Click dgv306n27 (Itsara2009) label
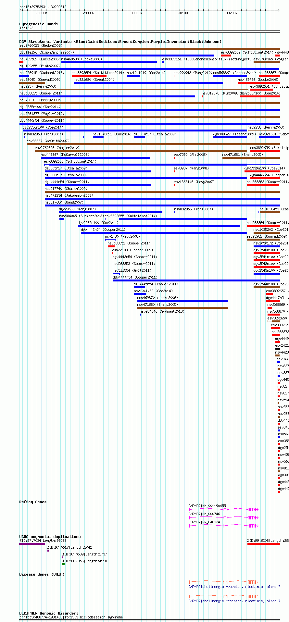The width and height of the screenshot is (289, 622). click(x=66, y=175)
